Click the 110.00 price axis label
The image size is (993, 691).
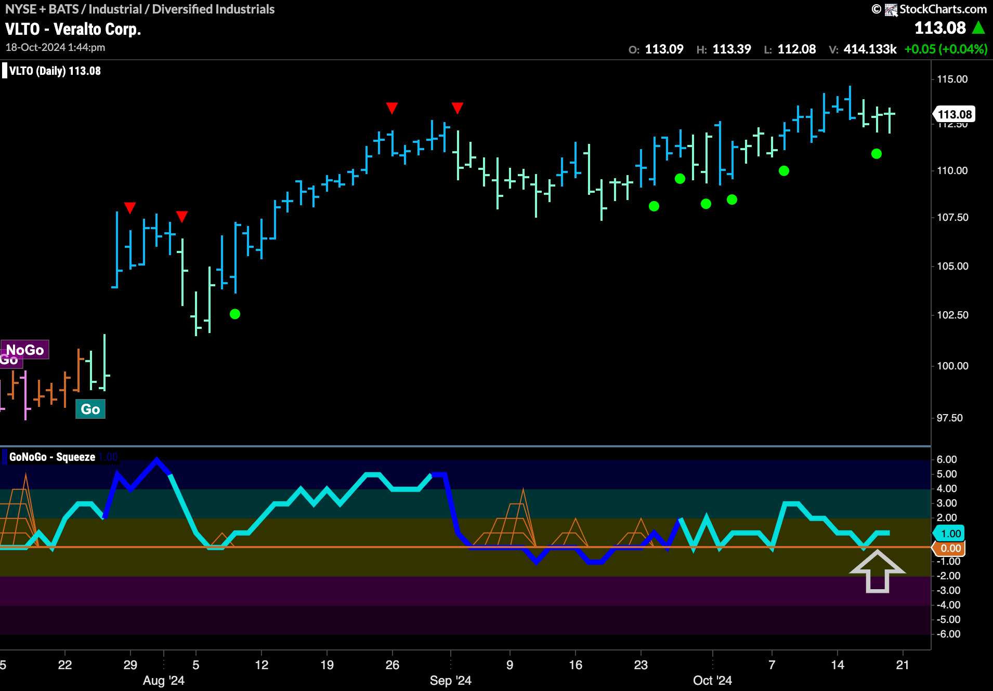952,170
